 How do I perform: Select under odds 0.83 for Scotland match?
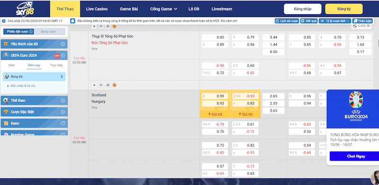click(x=245, y=103)
